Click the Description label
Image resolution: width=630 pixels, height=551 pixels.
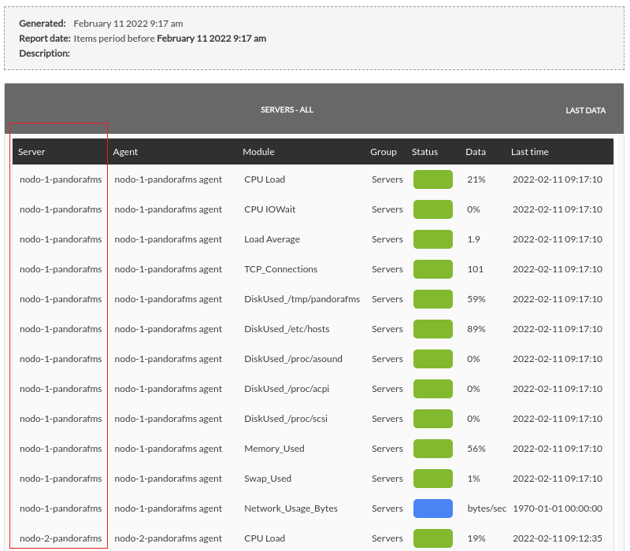tap(44, 54)
